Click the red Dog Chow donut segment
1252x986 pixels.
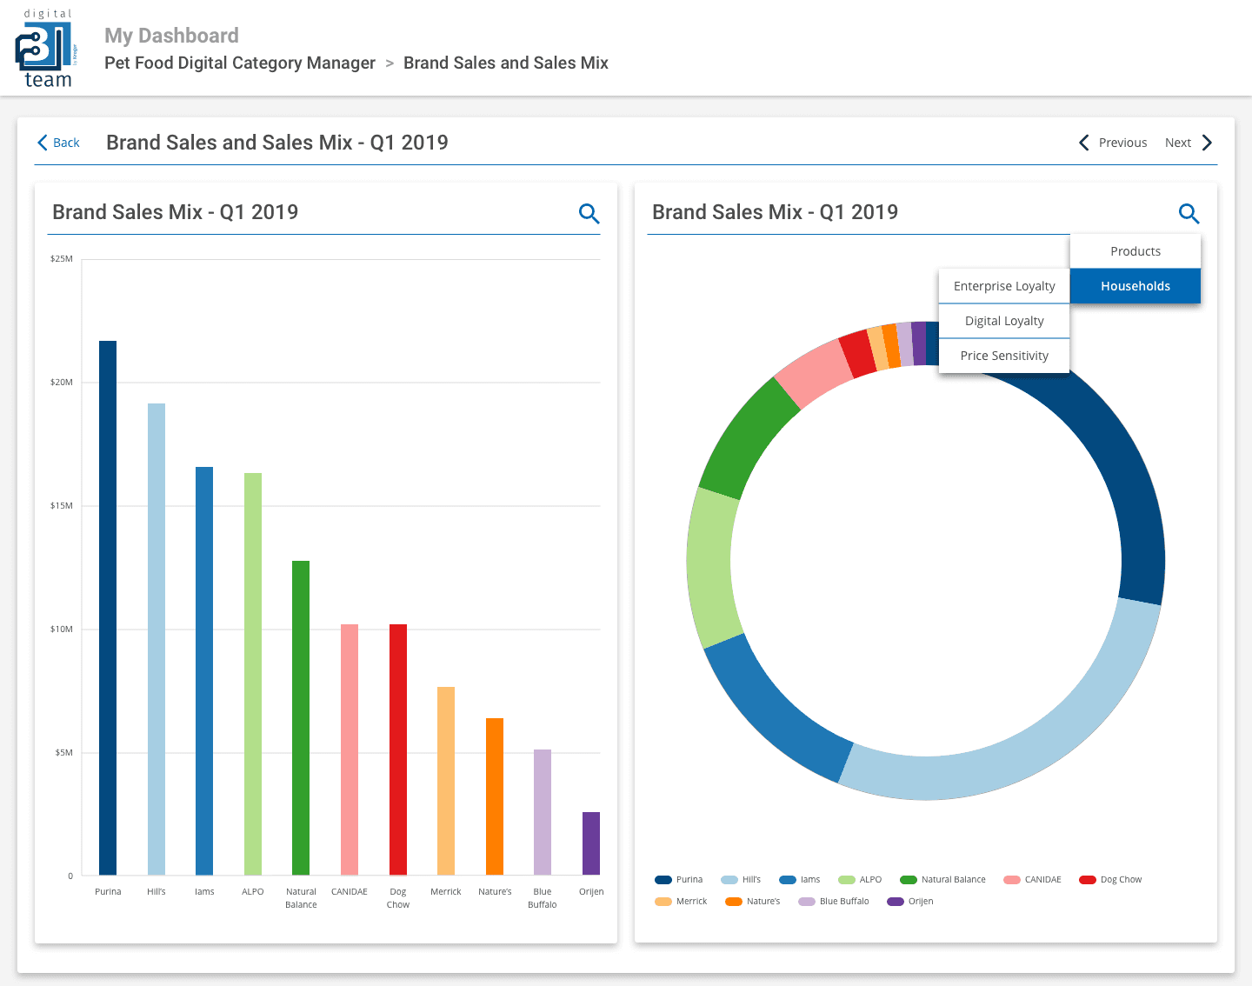pyautogui.click(x=859, y=353)
